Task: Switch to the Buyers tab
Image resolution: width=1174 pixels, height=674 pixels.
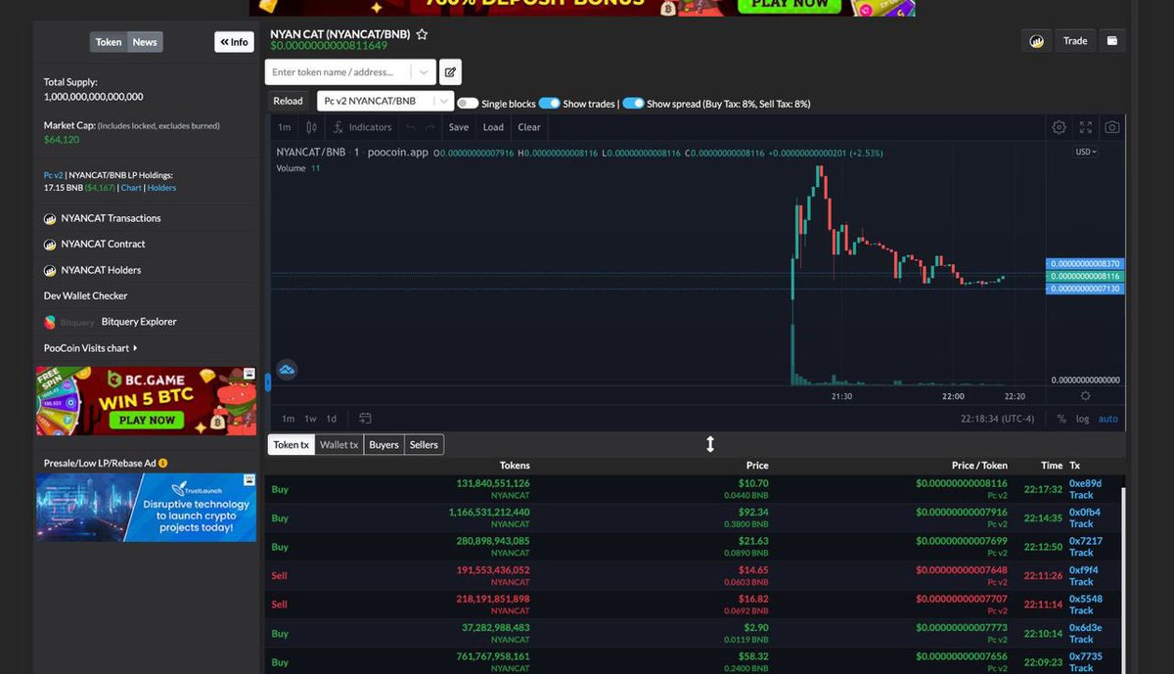Action: click(383, 444)
